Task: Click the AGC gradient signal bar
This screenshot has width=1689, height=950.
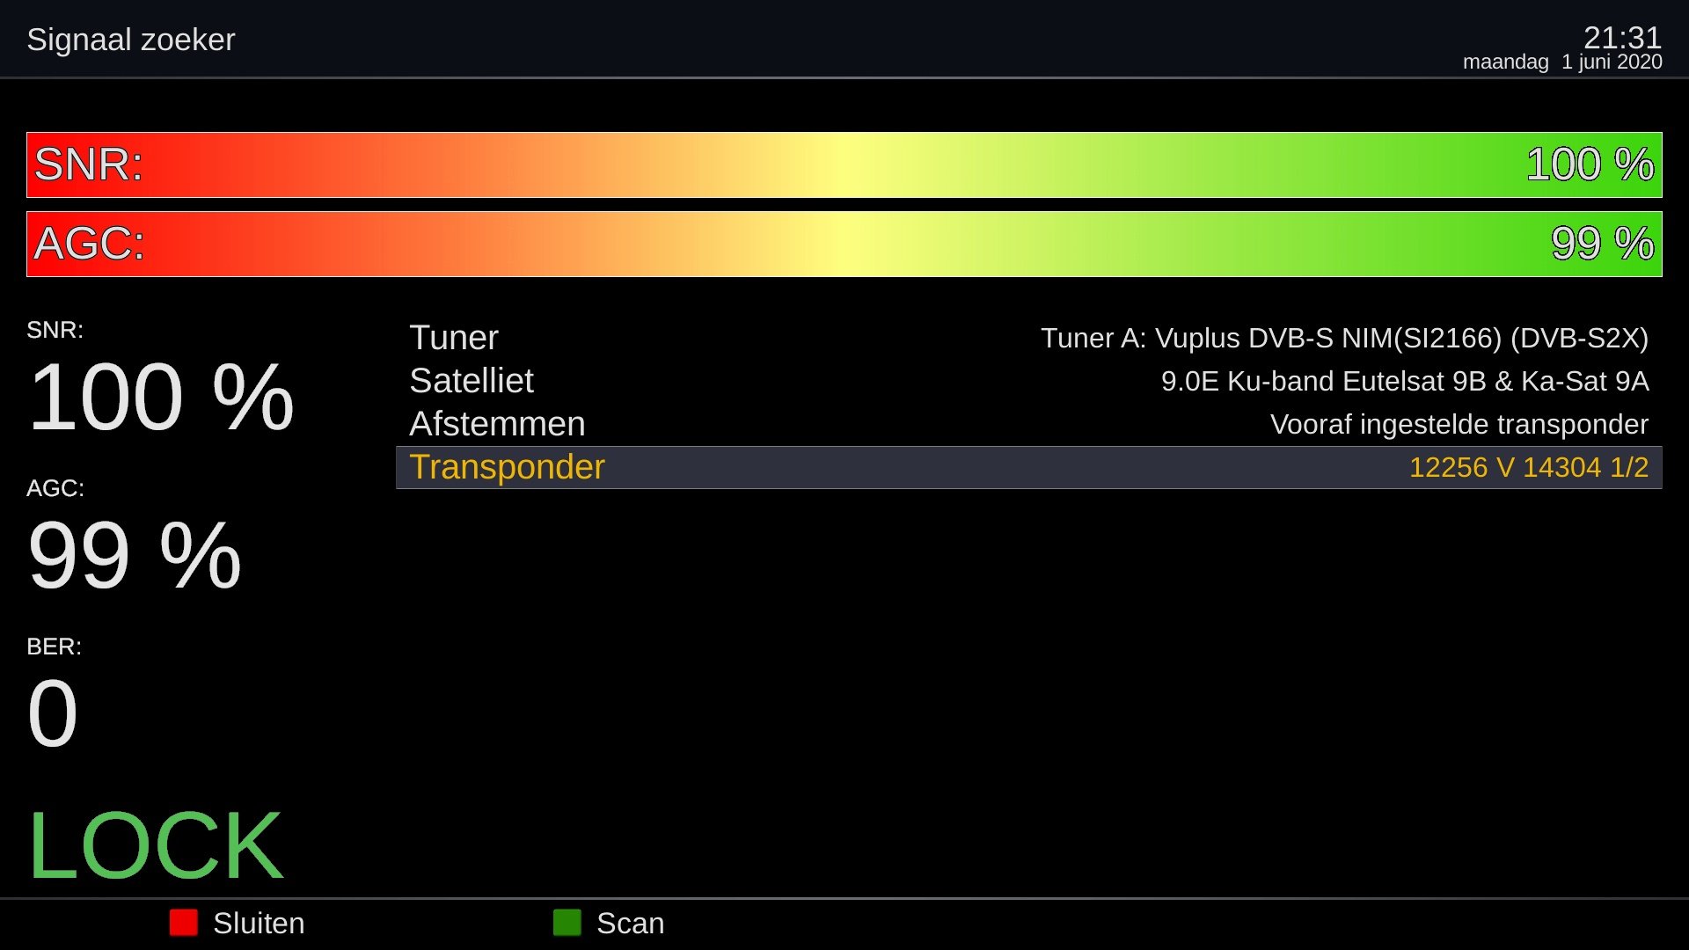Action: 844,244
